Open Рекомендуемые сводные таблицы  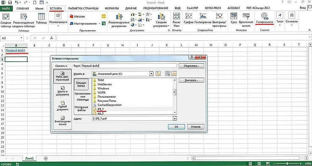[x=24, y=20]
